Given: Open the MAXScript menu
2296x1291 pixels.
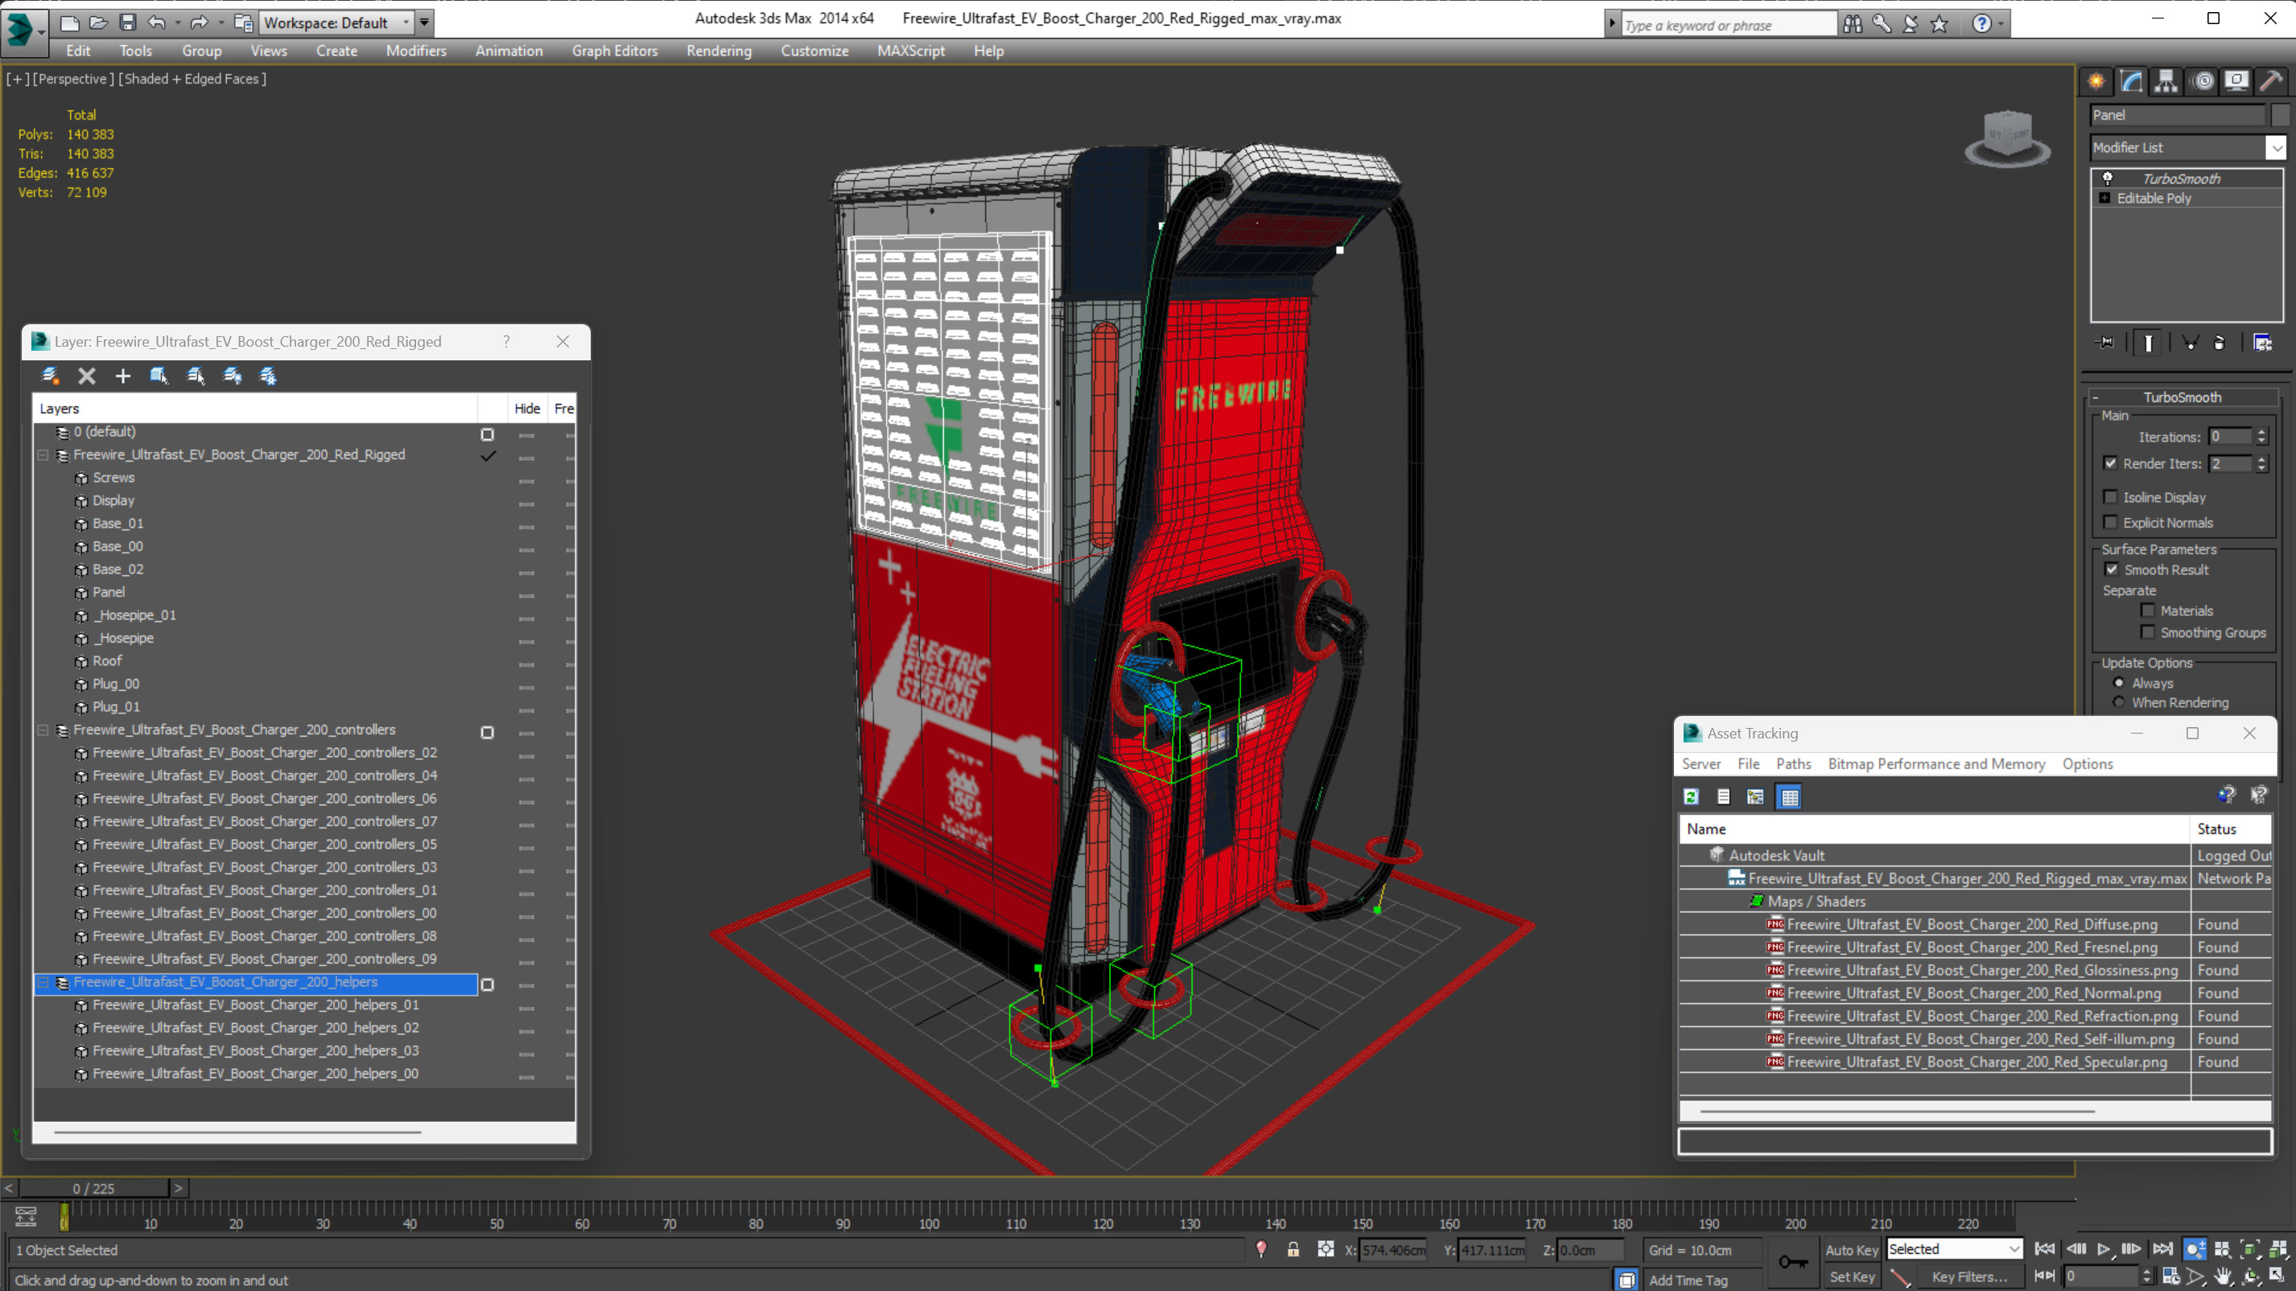Looking at the screenshot, I should (x=911, y=51).
